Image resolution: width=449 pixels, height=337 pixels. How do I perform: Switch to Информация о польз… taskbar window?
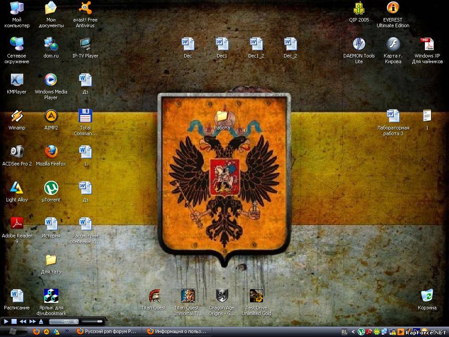[x=178, y=332]
